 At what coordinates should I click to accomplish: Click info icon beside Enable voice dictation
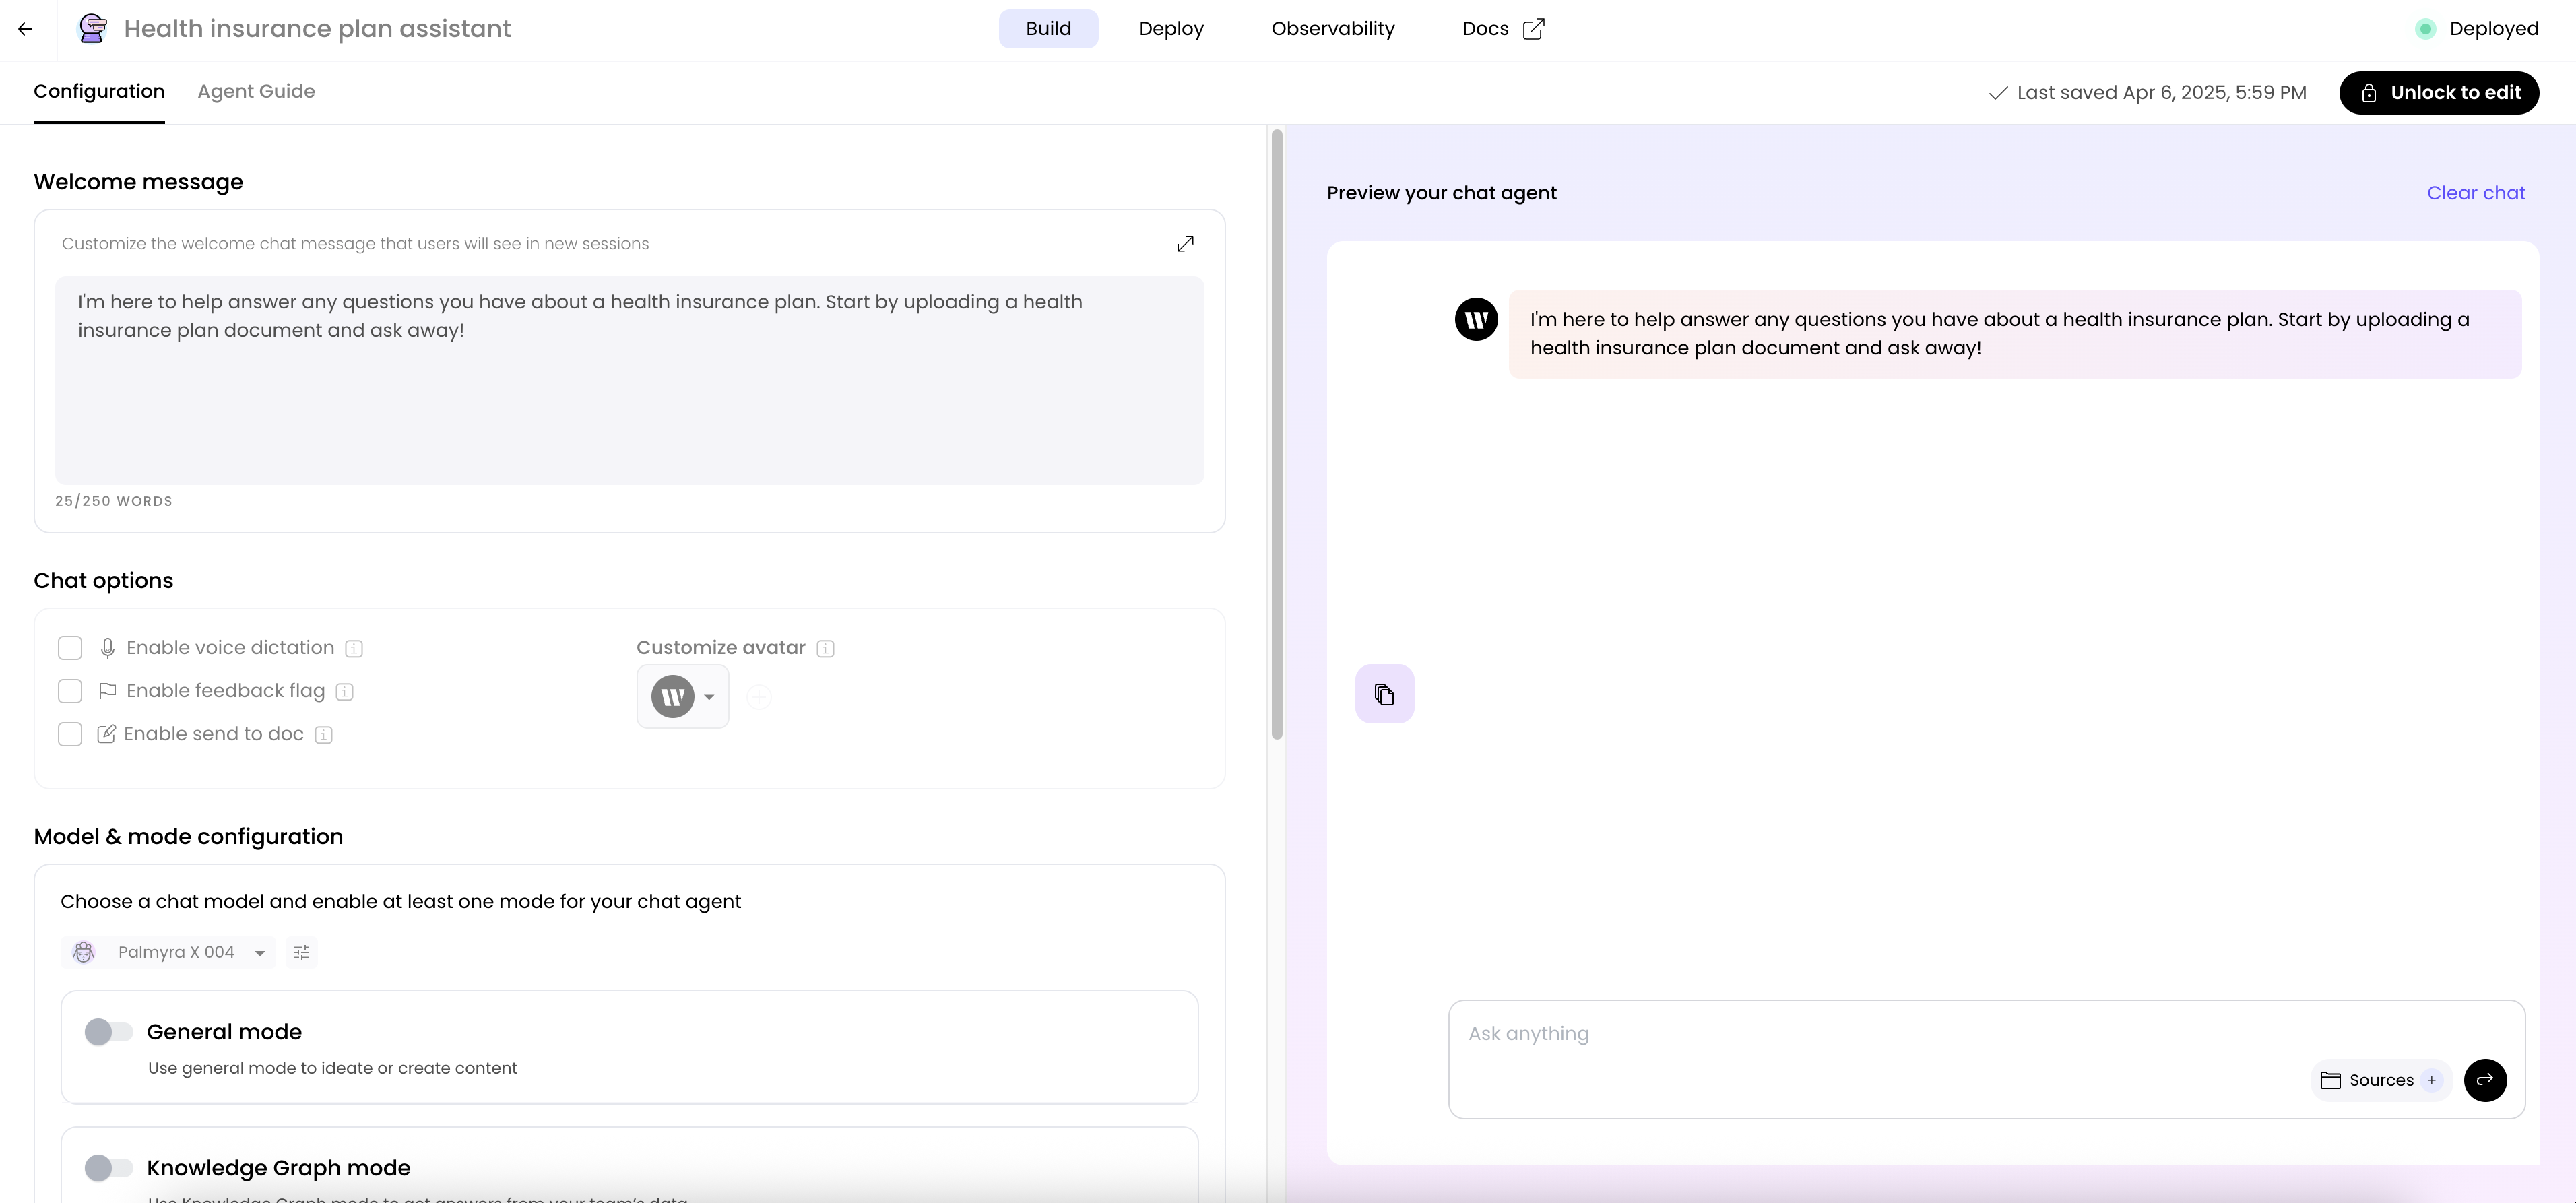point(354,649)
